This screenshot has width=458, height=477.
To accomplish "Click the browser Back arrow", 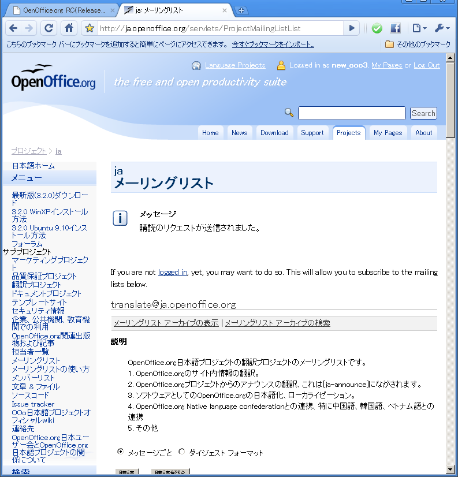I will point(13,28).
